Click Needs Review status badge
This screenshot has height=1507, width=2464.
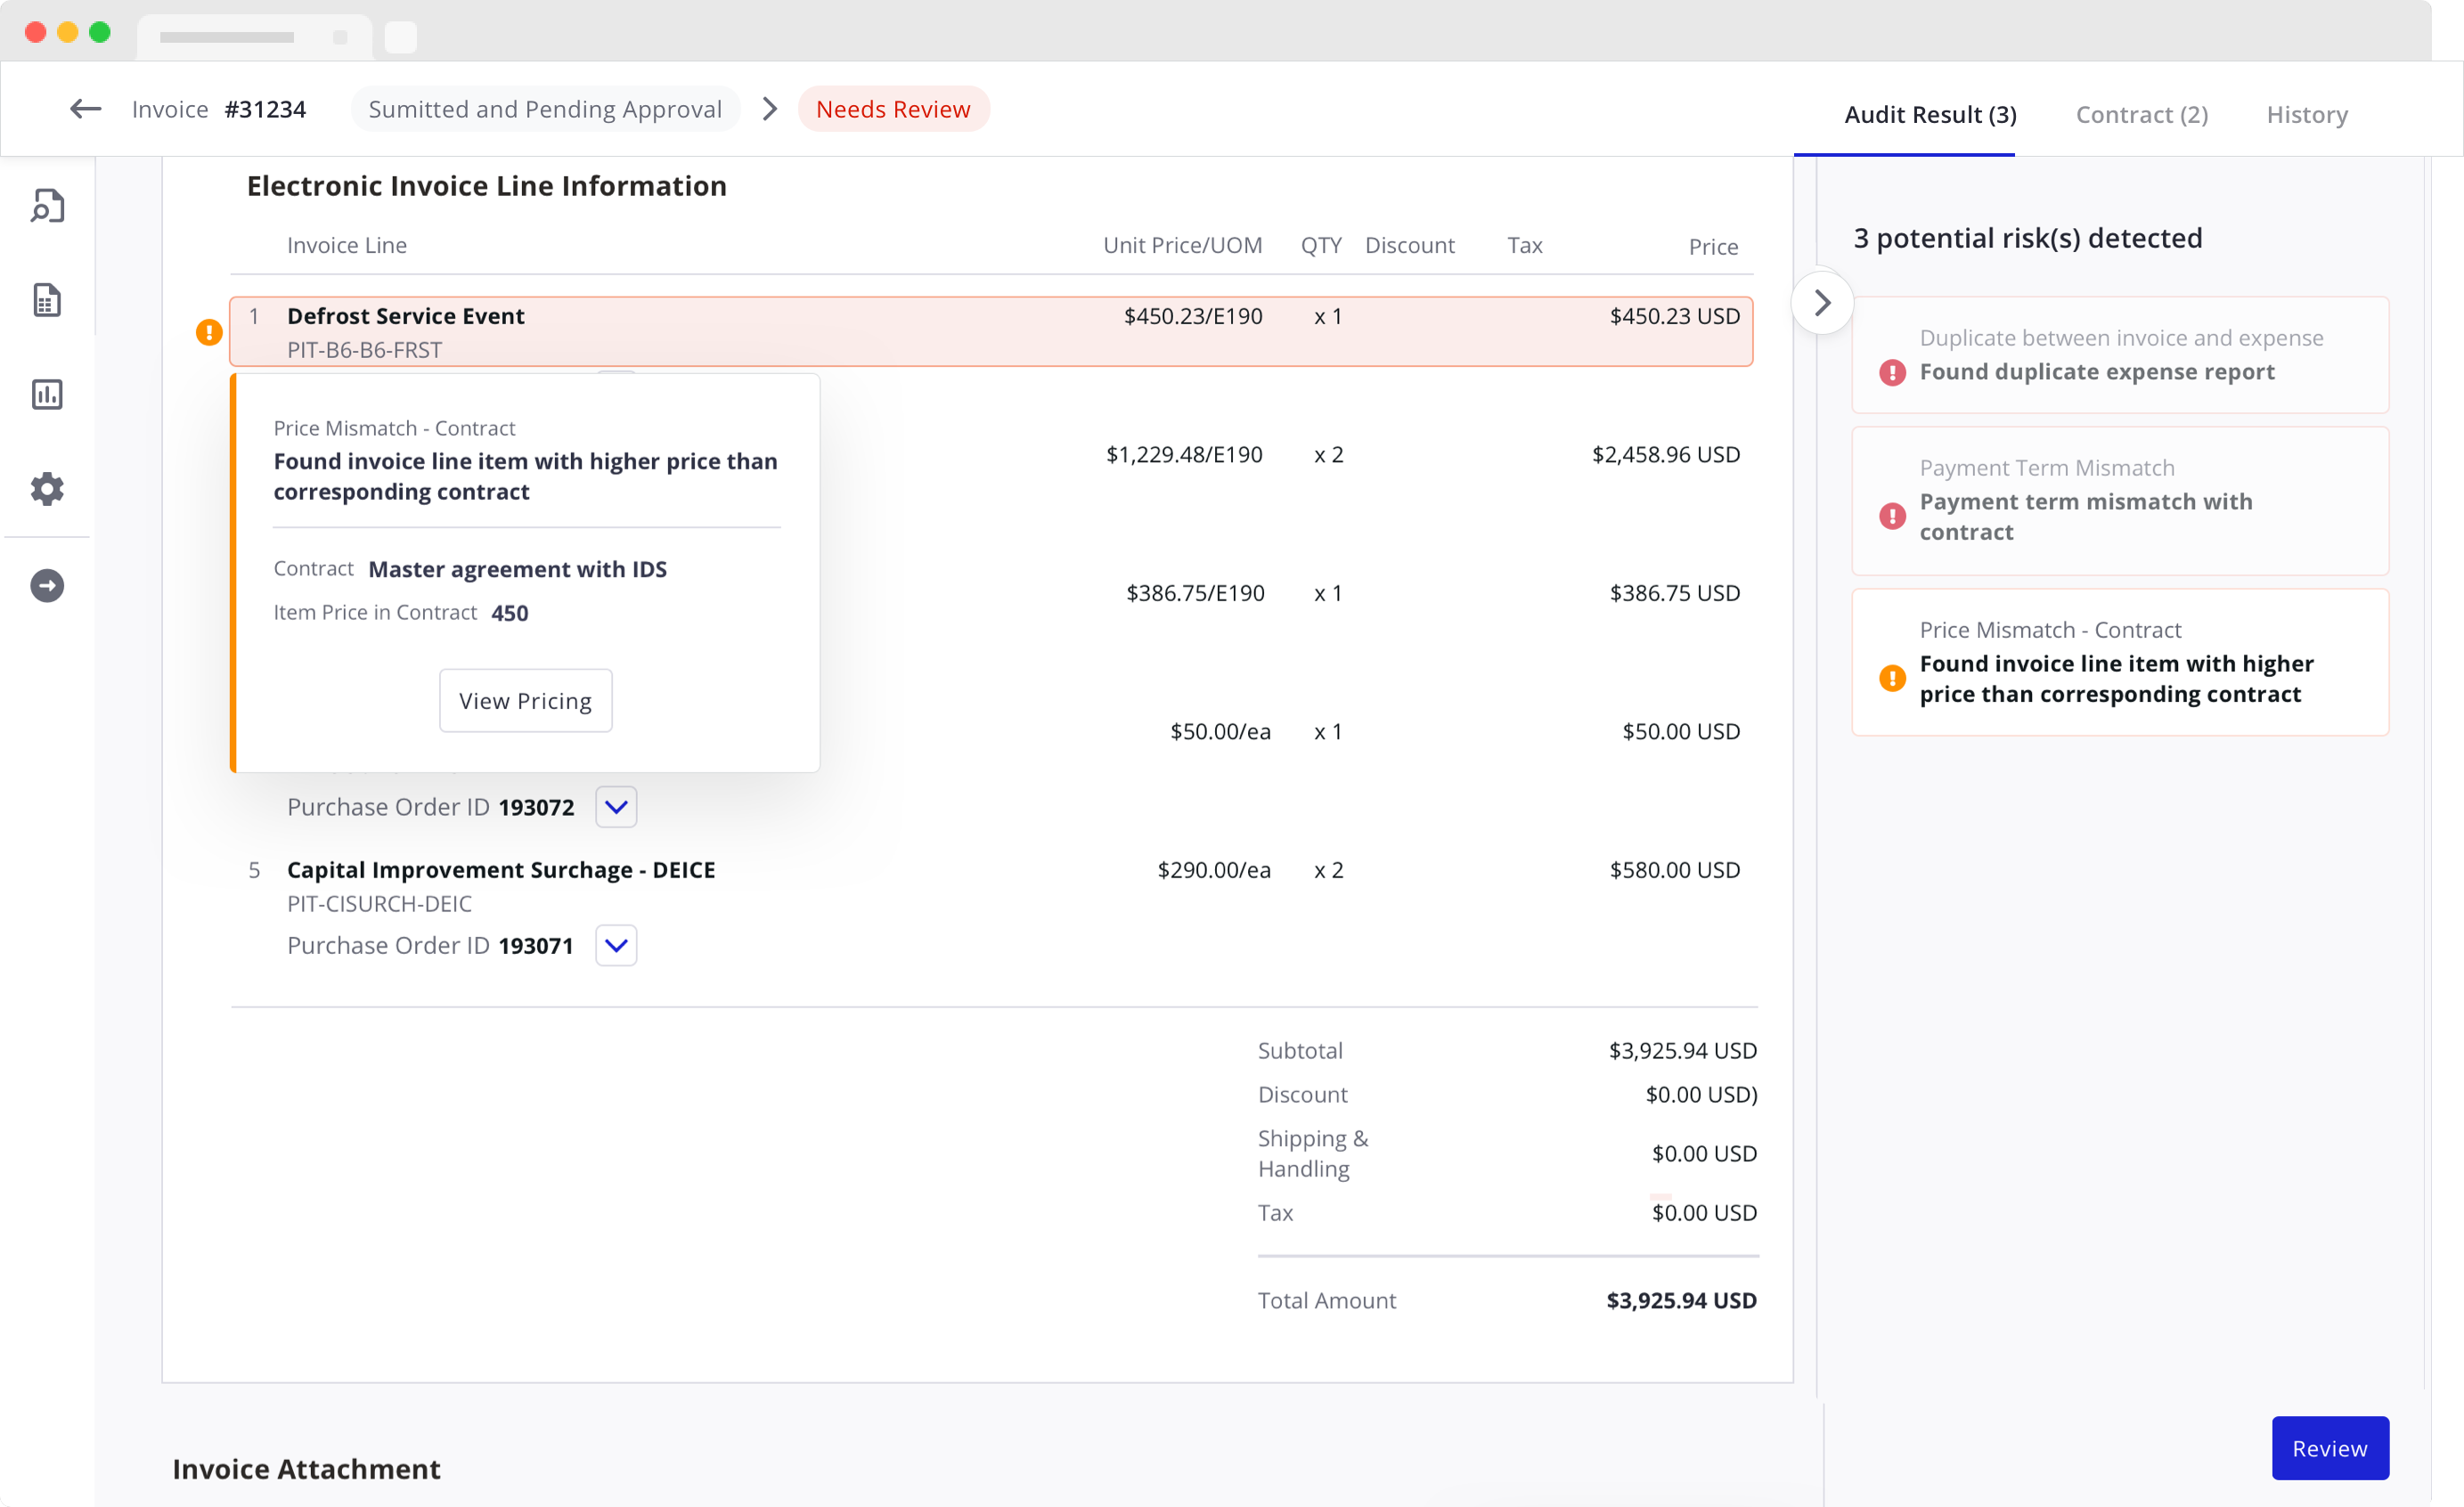pos(893,109)
